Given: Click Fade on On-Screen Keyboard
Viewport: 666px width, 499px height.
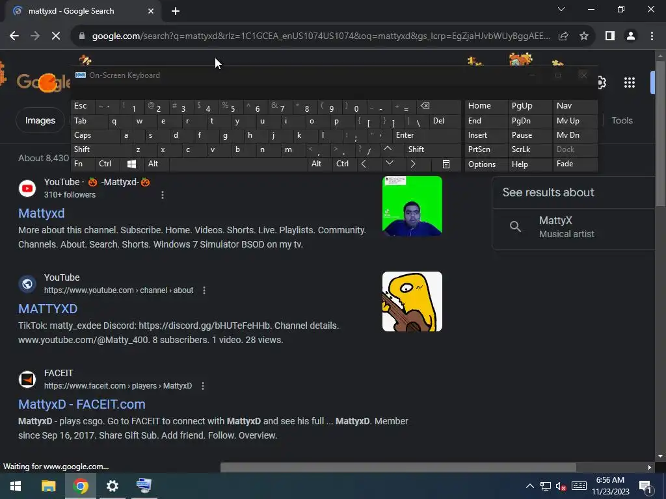Looking at the screenshot, I should (x=575, y=164).
